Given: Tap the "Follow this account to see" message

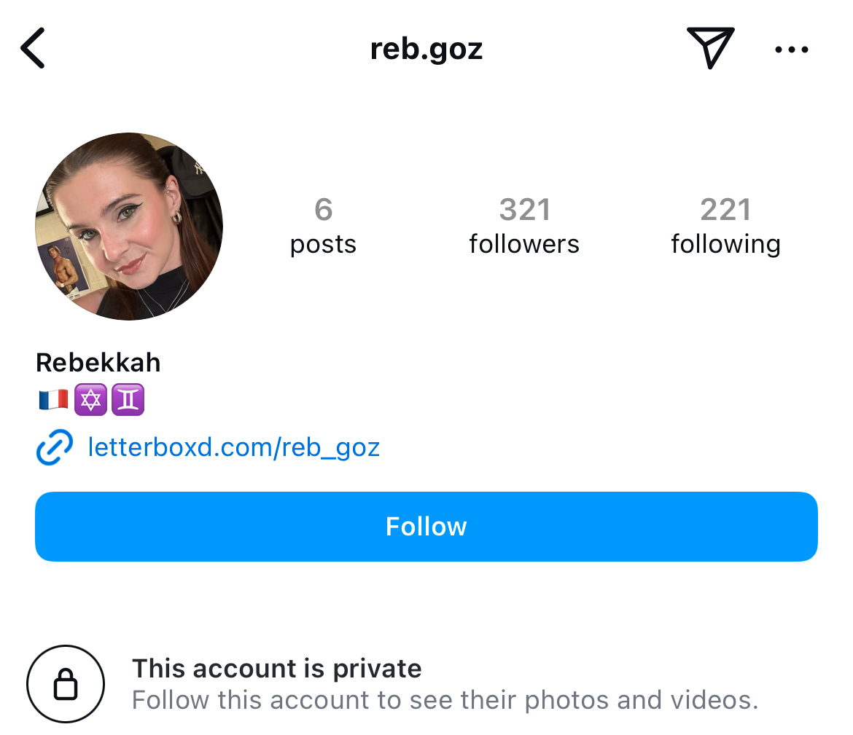Looking at the screenshot, I should pos(445,700).
